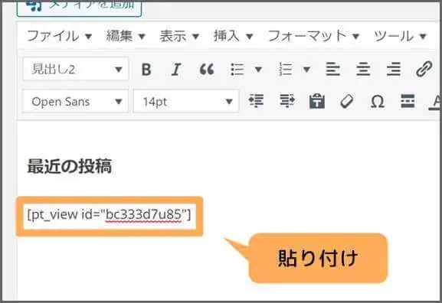Open the 挿入 menu
The width and height of the screenshot is (442, 303).
tap(233, 36)
